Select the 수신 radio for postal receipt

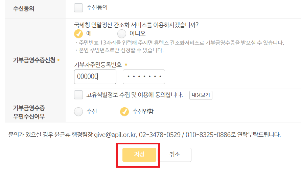pyautogui.click(x=78, y=112)
